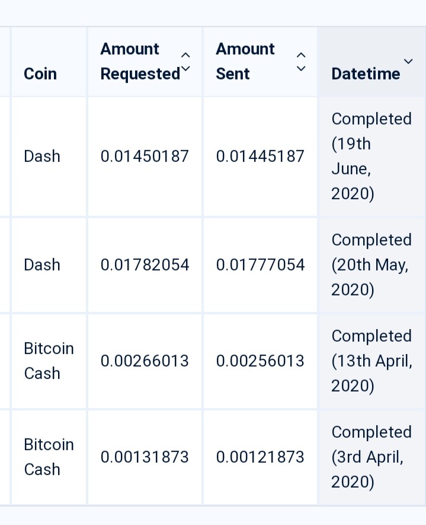Select the Coin column header
The height and width of the screenshot is (525, 426).
40,74
